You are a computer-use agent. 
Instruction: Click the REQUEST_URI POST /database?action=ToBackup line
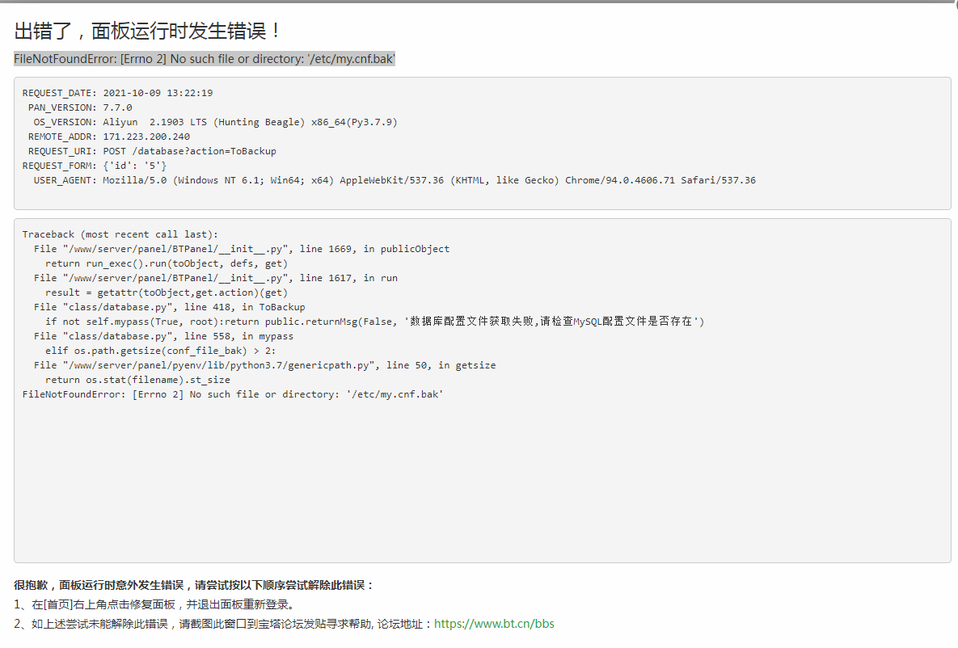[152, 151]
